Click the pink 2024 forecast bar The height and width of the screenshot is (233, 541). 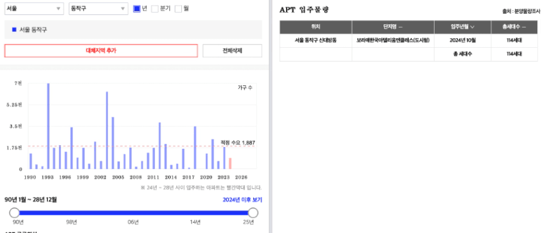tap(230, 163)
